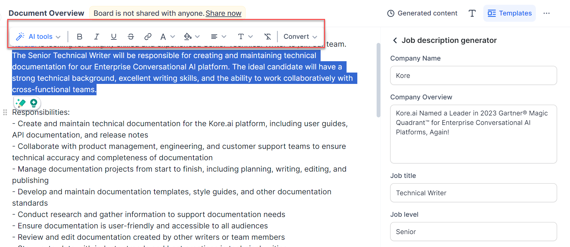Click the Share now link
The image size is (570, 247).
[x=223, y=13]
